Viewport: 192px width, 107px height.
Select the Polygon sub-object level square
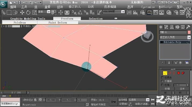179,73
